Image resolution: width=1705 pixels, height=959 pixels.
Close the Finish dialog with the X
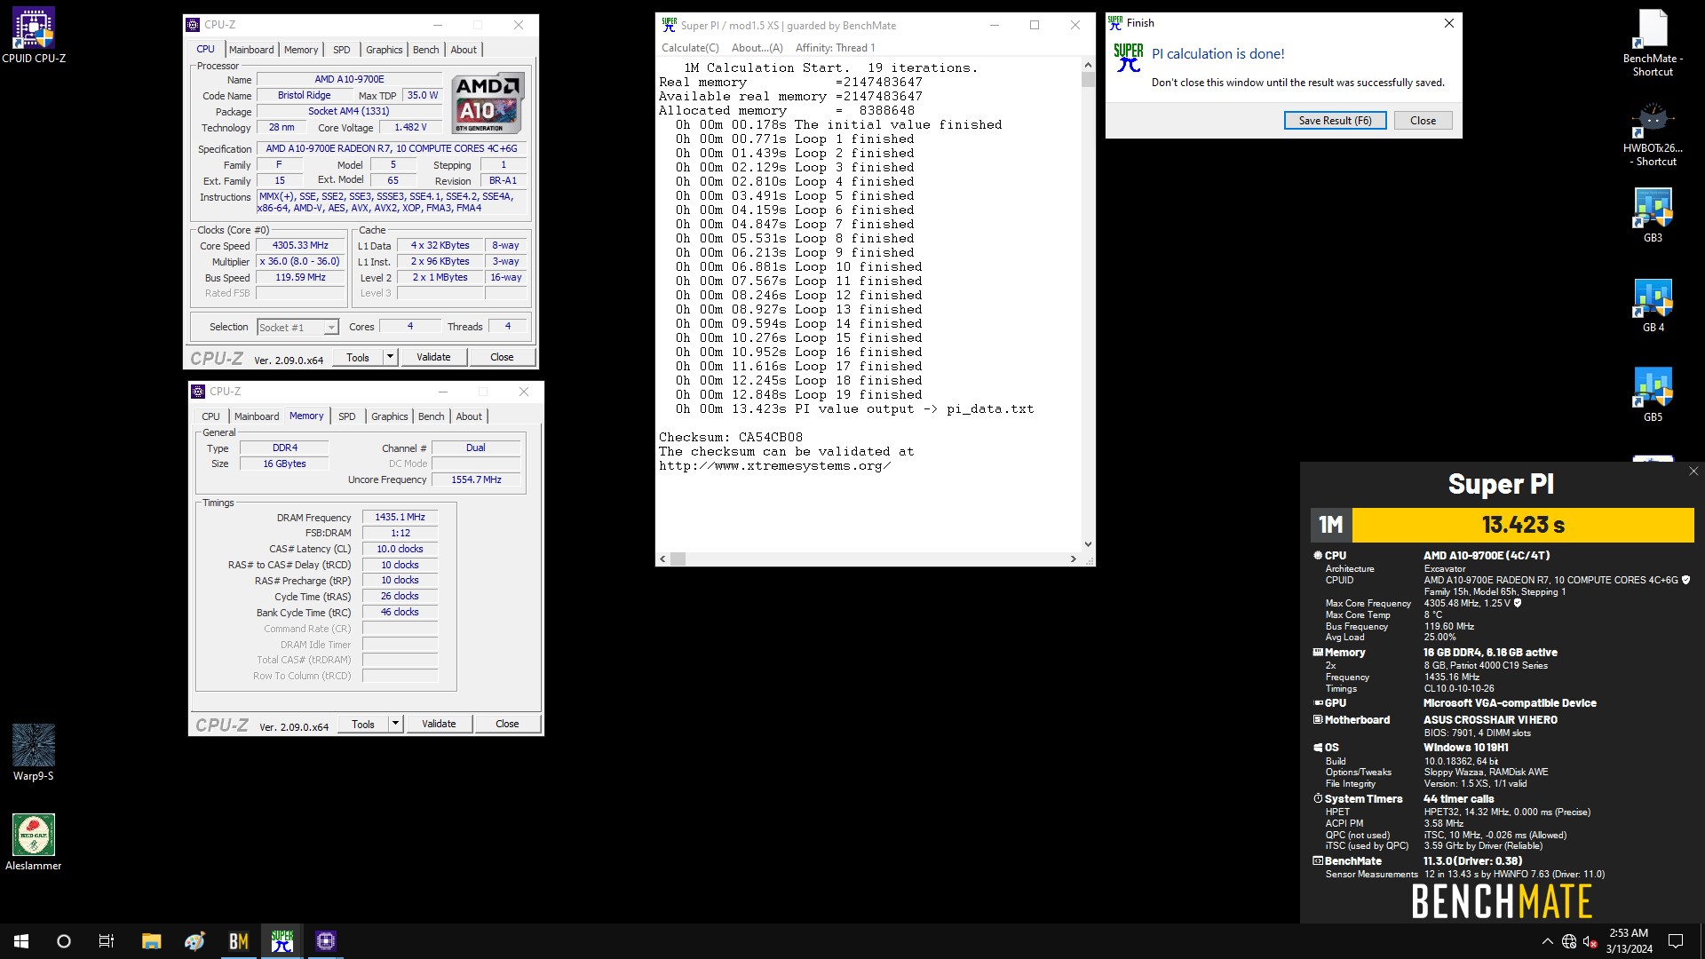[x=1449, y=23]
